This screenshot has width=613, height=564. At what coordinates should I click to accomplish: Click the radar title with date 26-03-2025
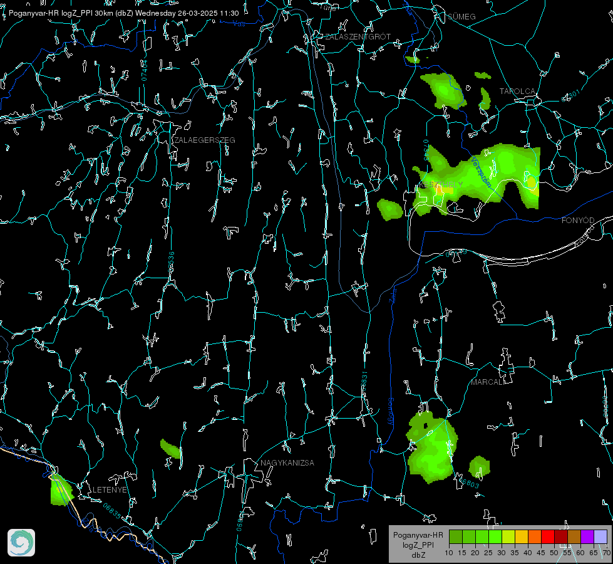[x=123, y=13]
